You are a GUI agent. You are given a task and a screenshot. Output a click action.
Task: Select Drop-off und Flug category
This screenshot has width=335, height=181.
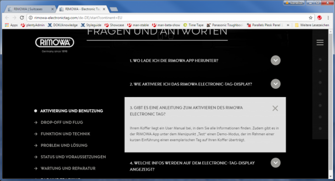coord(62,122)
